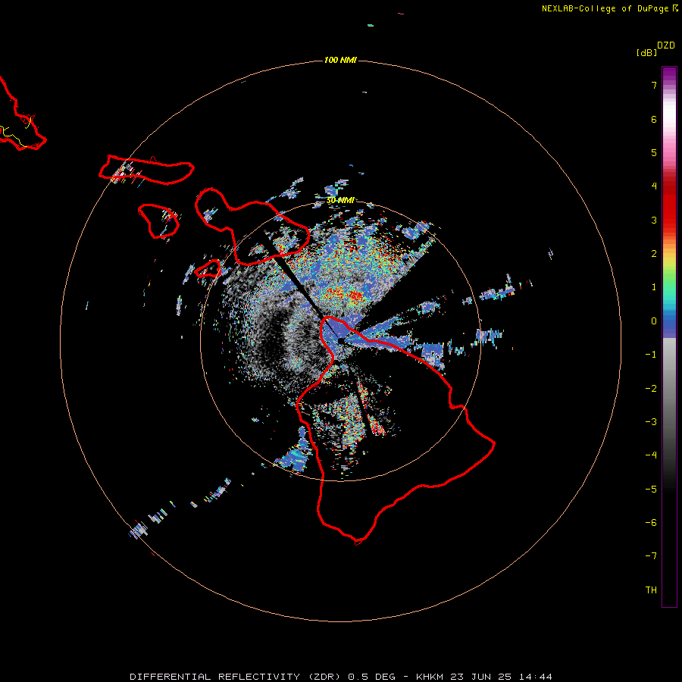
Task: Click the -7 value on color scale
Action: (651, 556)
